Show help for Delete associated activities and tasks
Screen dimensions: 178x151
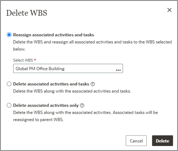tap(93, 84)
